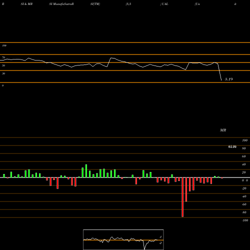Viewport: 250px width, 250px height.
Task: Click the MR axis label 60
Action: coord(244,156)
